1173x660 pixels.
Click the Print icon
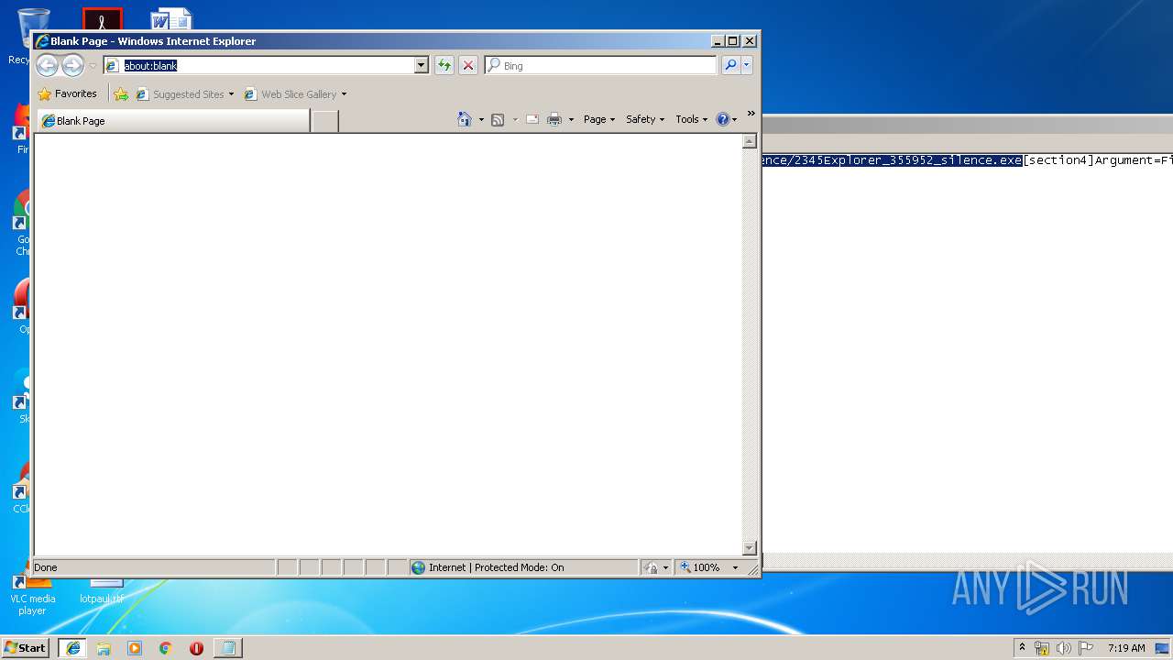554,119
